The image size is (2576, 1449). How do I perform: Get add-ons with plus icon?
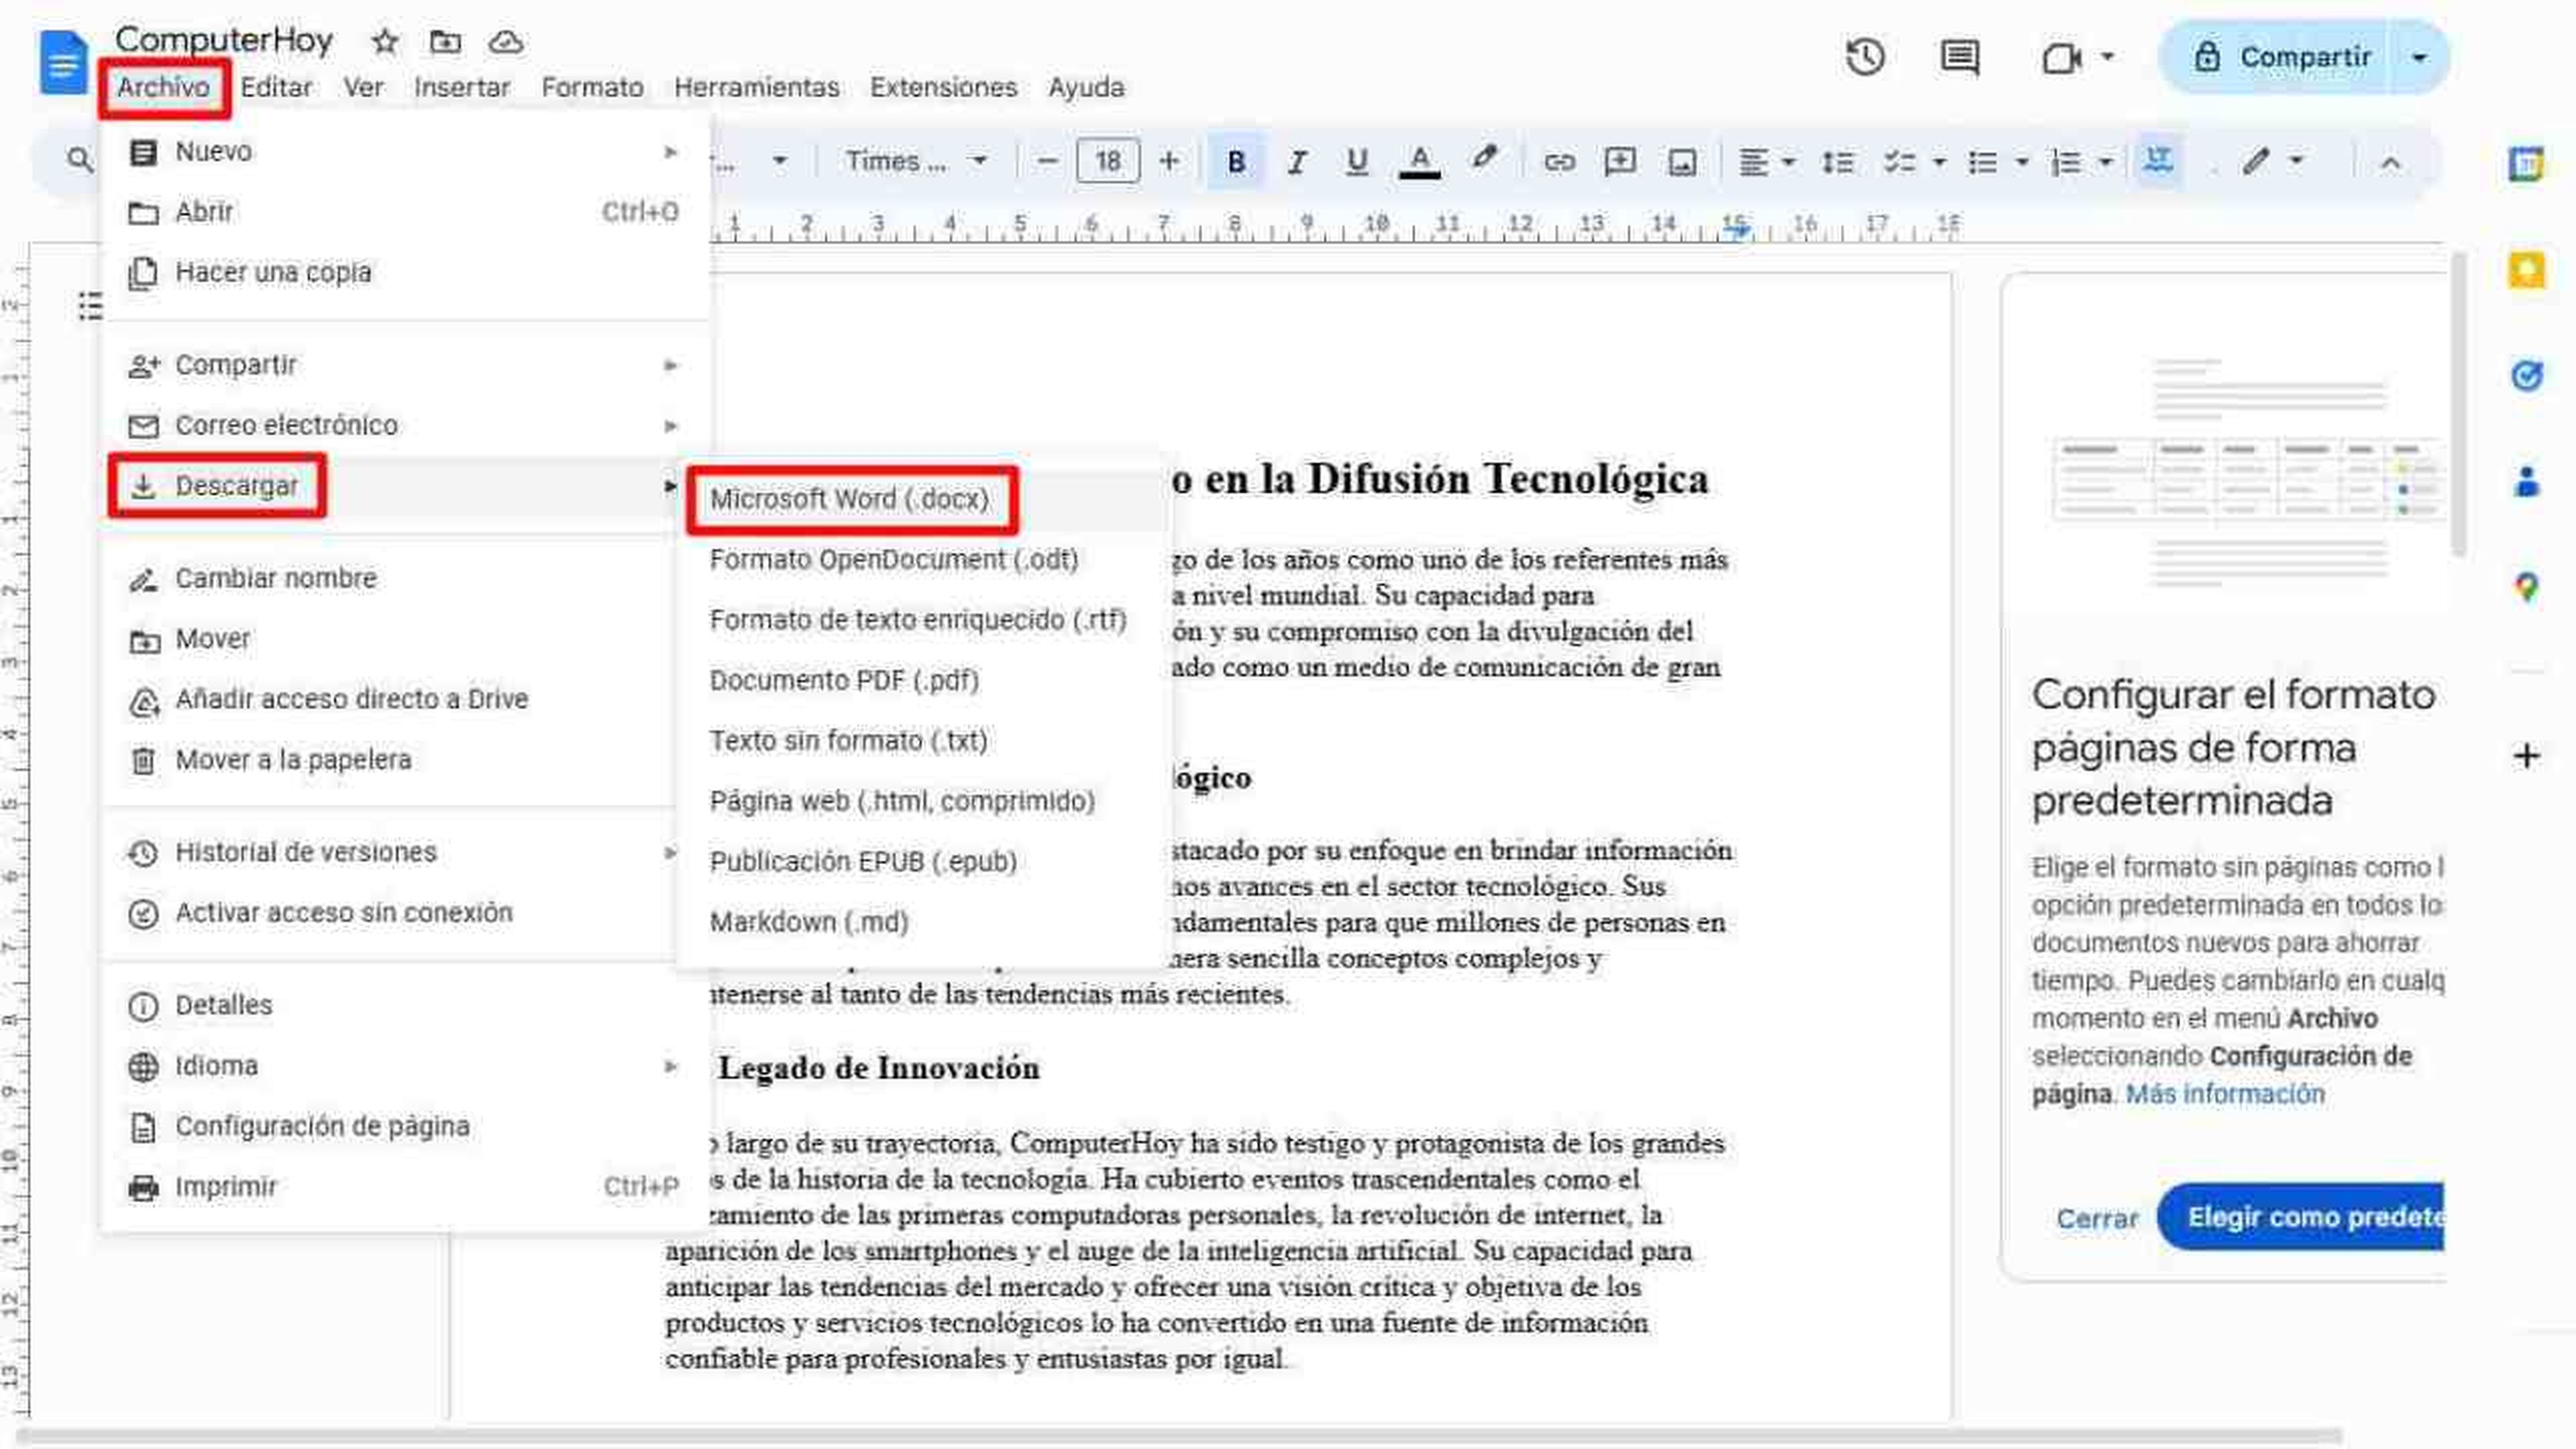pos(2526,756)
